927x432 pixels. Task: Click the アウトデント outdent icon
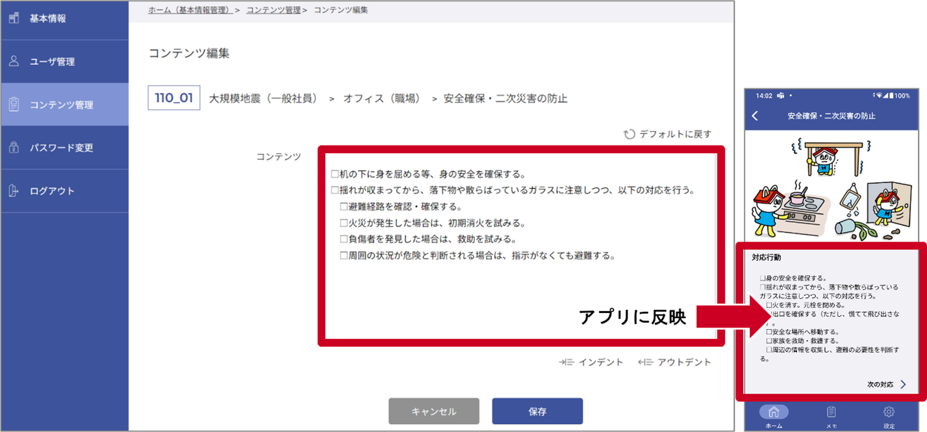click(645, 362)
